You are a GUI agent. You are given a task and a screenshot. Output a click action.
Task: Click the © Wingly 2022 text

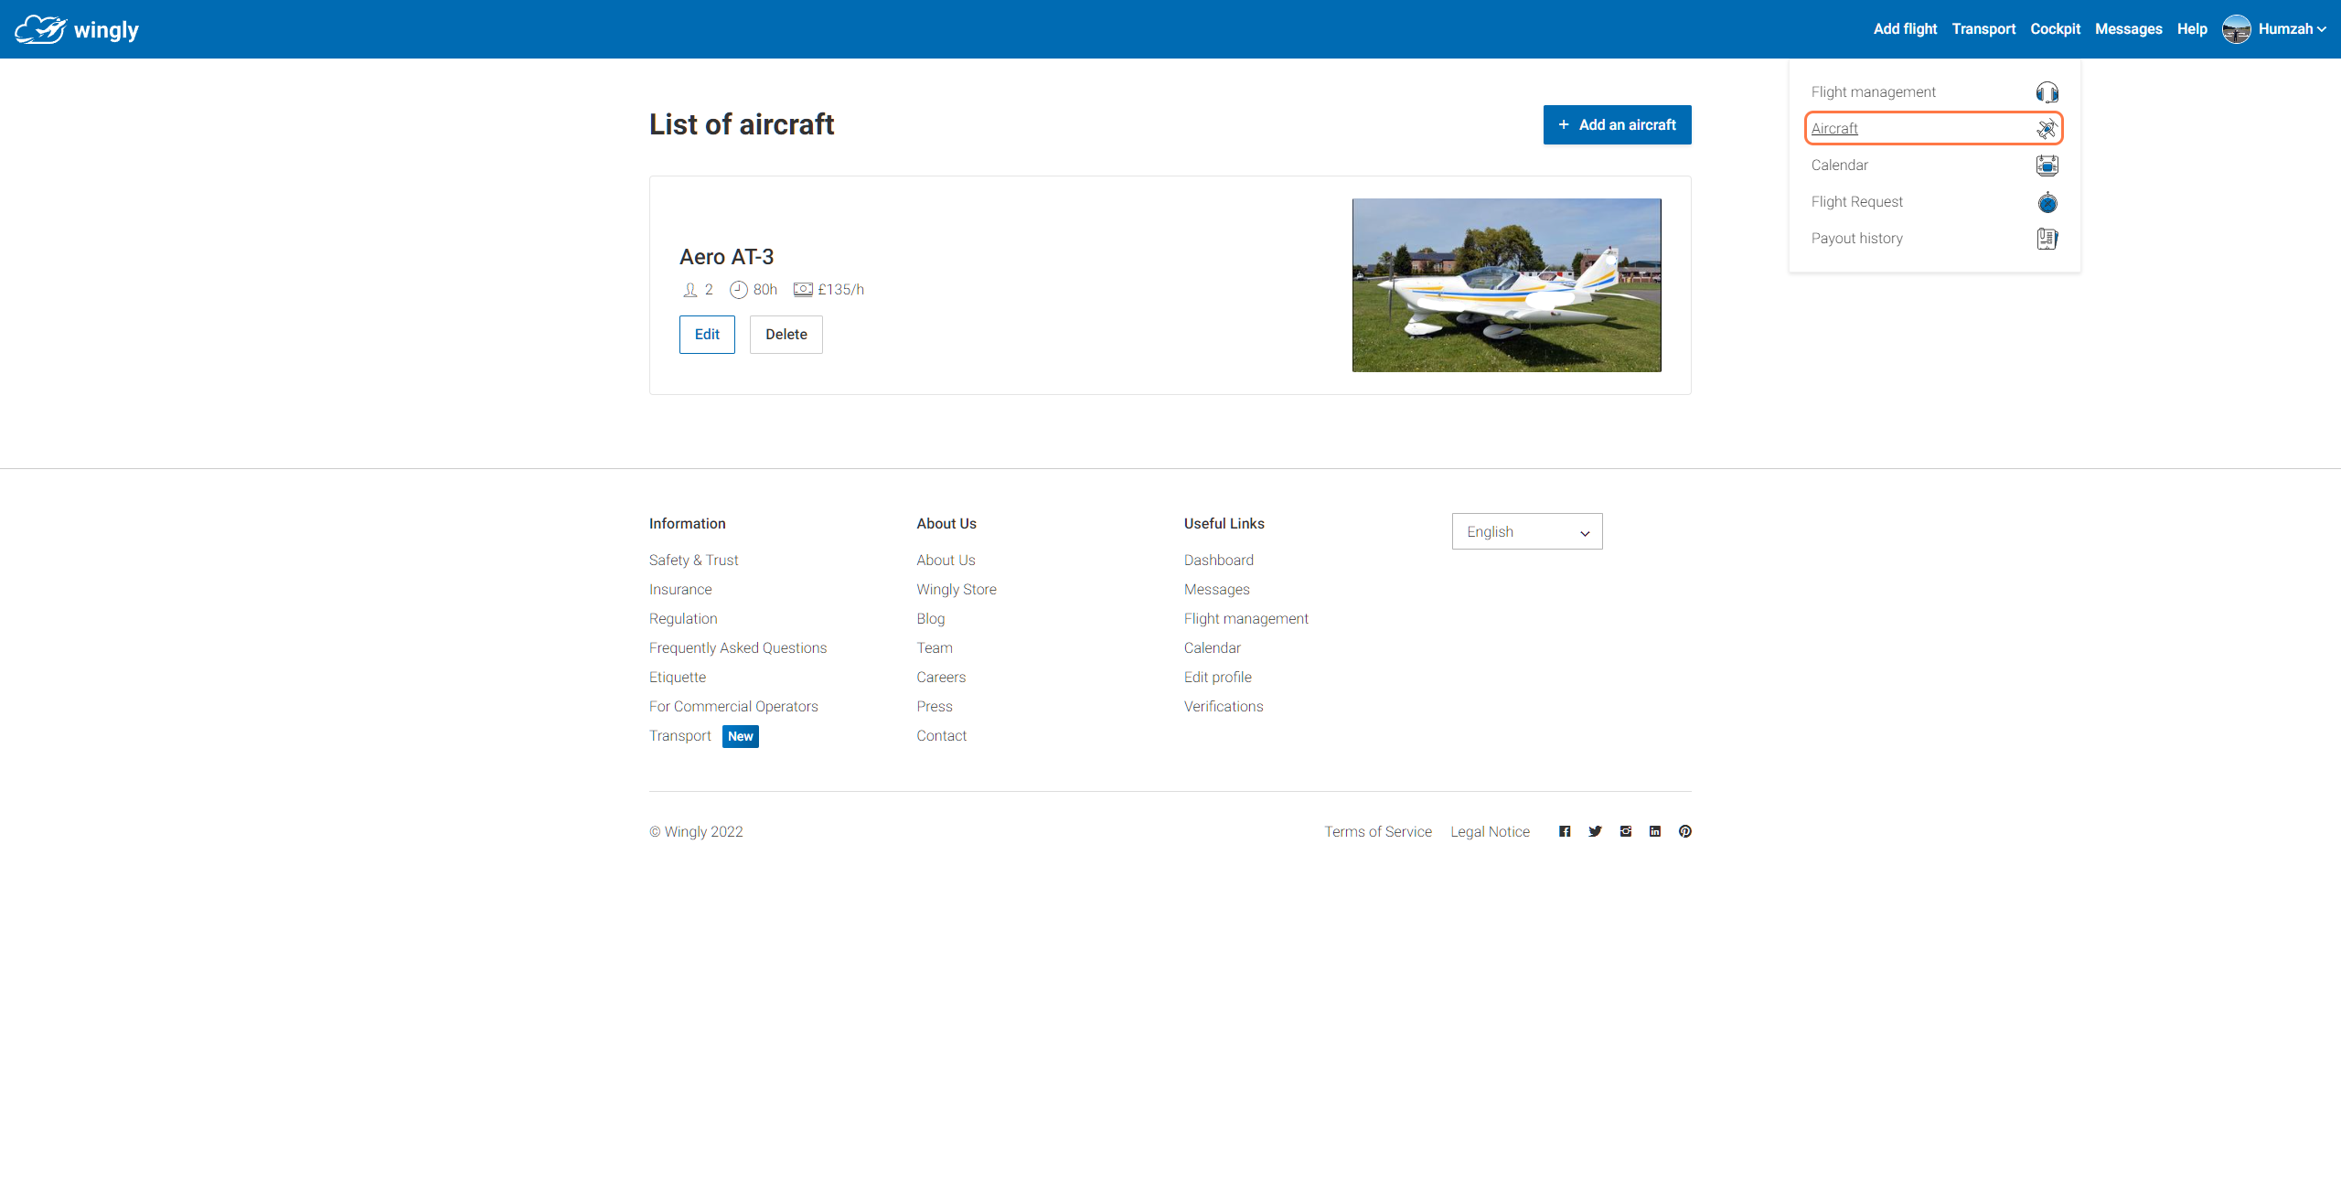tap(696, 832)
